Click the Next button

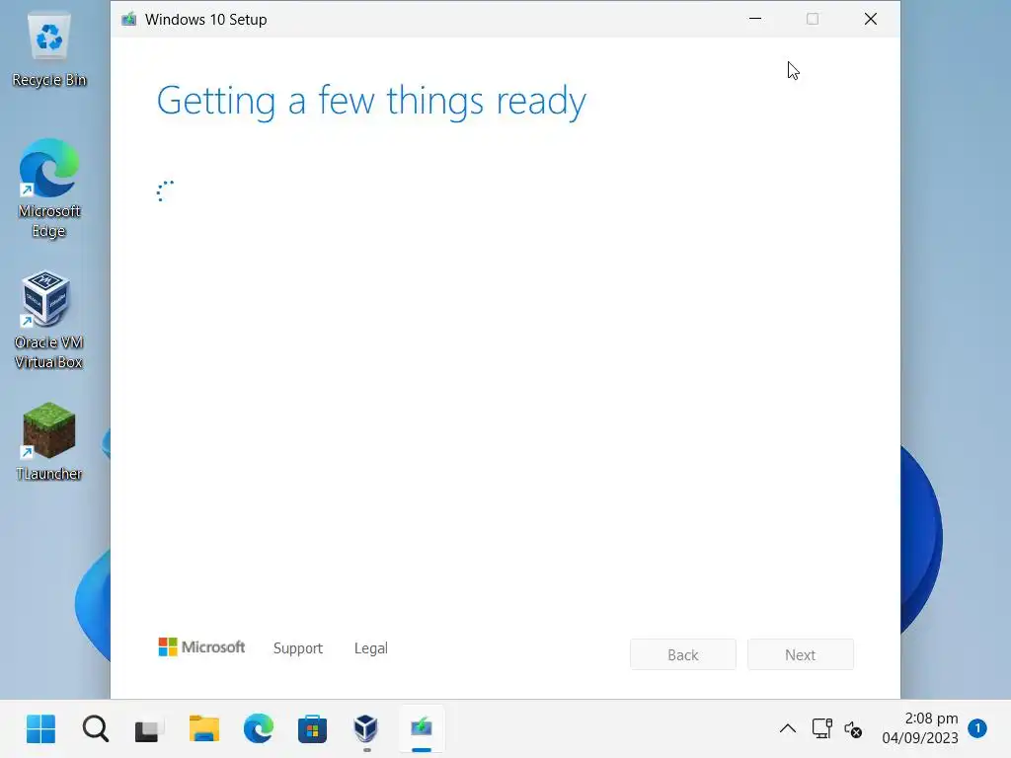[x=800, y=654]
